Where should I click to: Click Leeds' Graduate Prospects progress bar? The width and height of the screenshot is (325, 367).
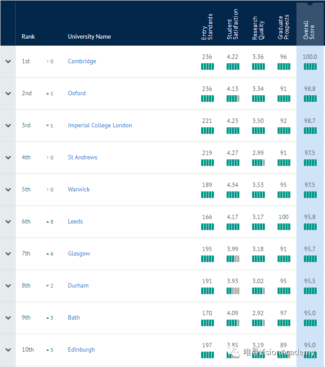(284, 227)
